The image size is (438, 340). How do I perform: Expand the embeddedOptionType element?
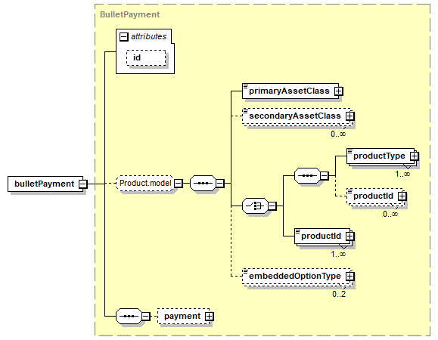click(349, 276)
